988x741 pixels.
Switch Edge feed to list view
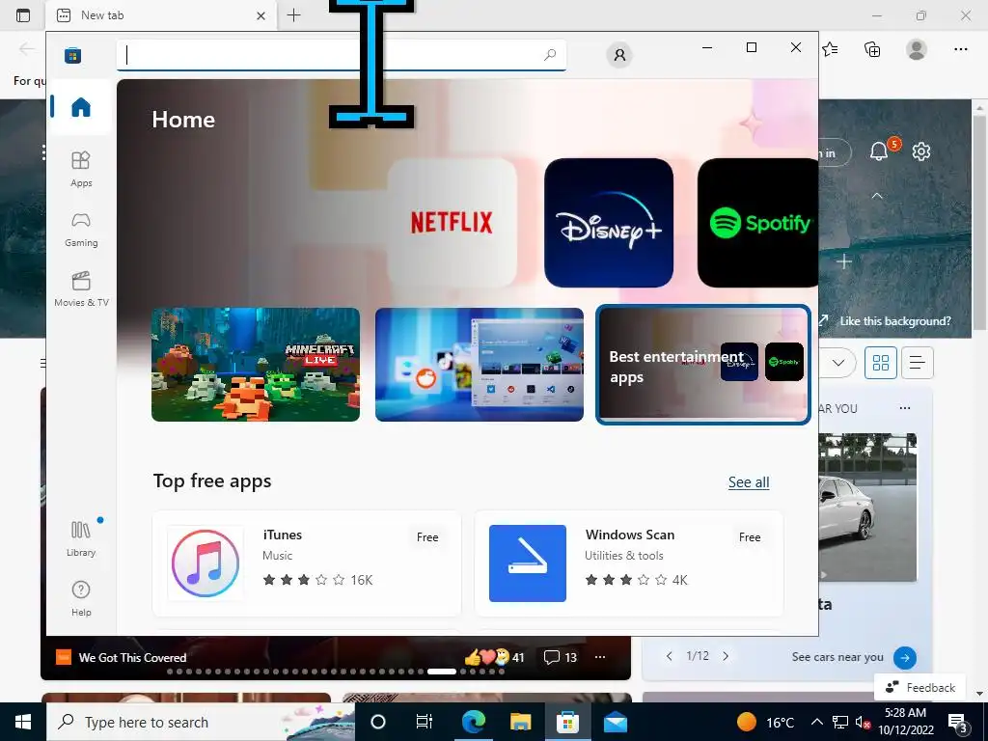(917, 363)
